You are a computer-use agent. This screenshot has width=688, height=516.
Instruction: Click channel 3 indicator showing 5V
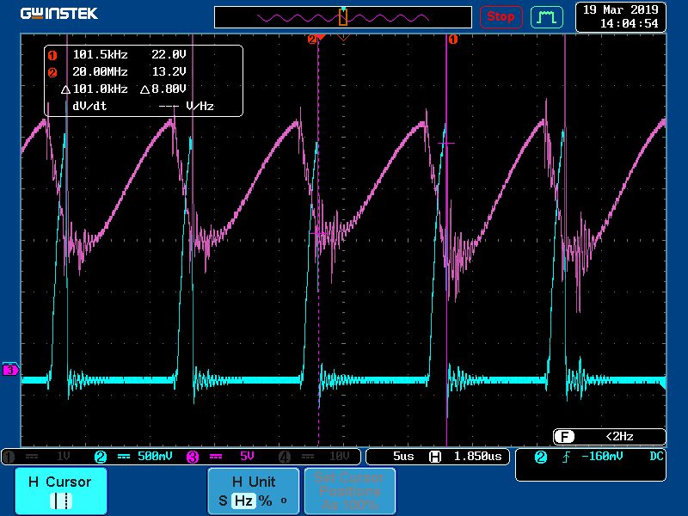pyautogui.click(x=220, y=457)
